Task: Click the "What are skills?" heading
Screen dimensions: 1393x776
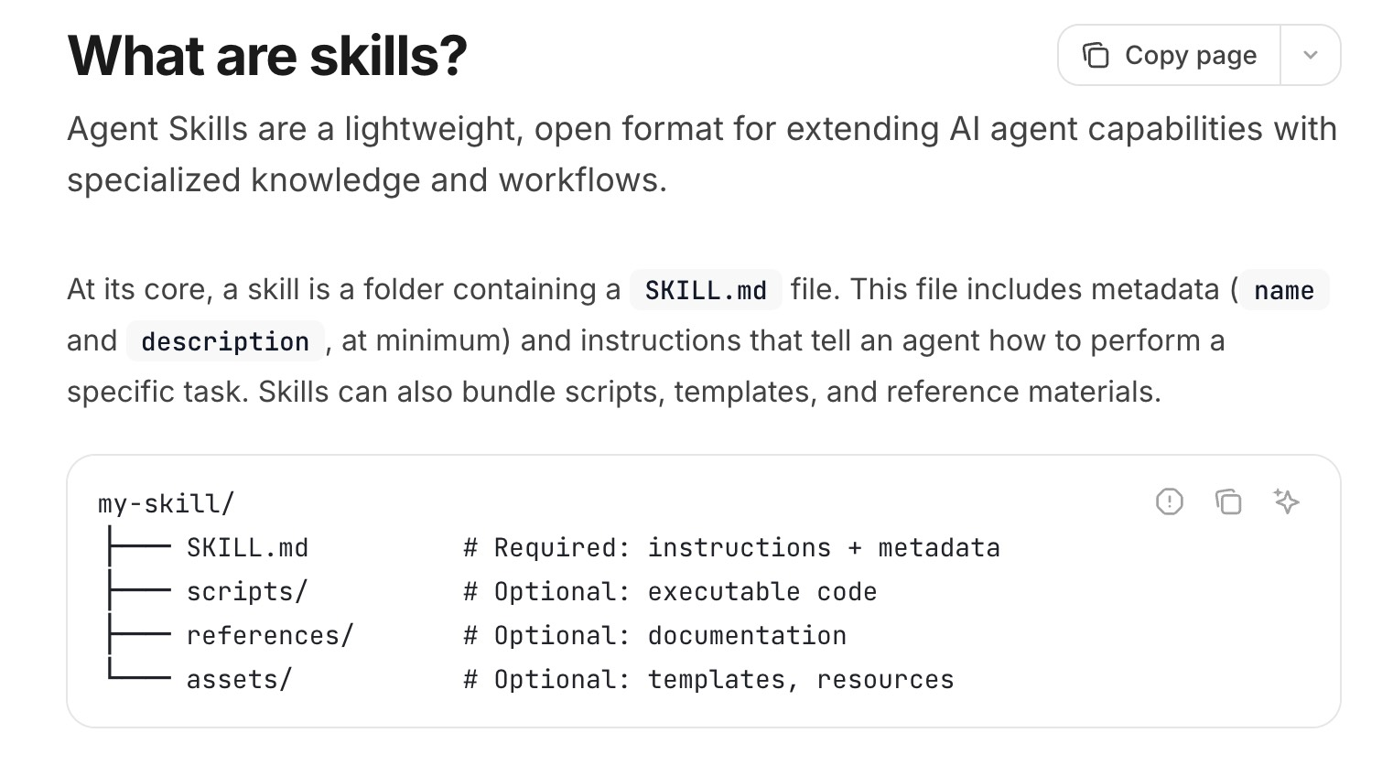Action: point(267,56)
